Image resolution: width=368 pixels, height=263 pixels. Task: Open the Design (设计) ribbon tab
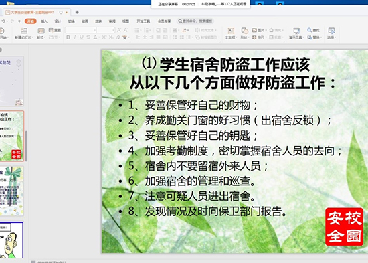(58, 21)
